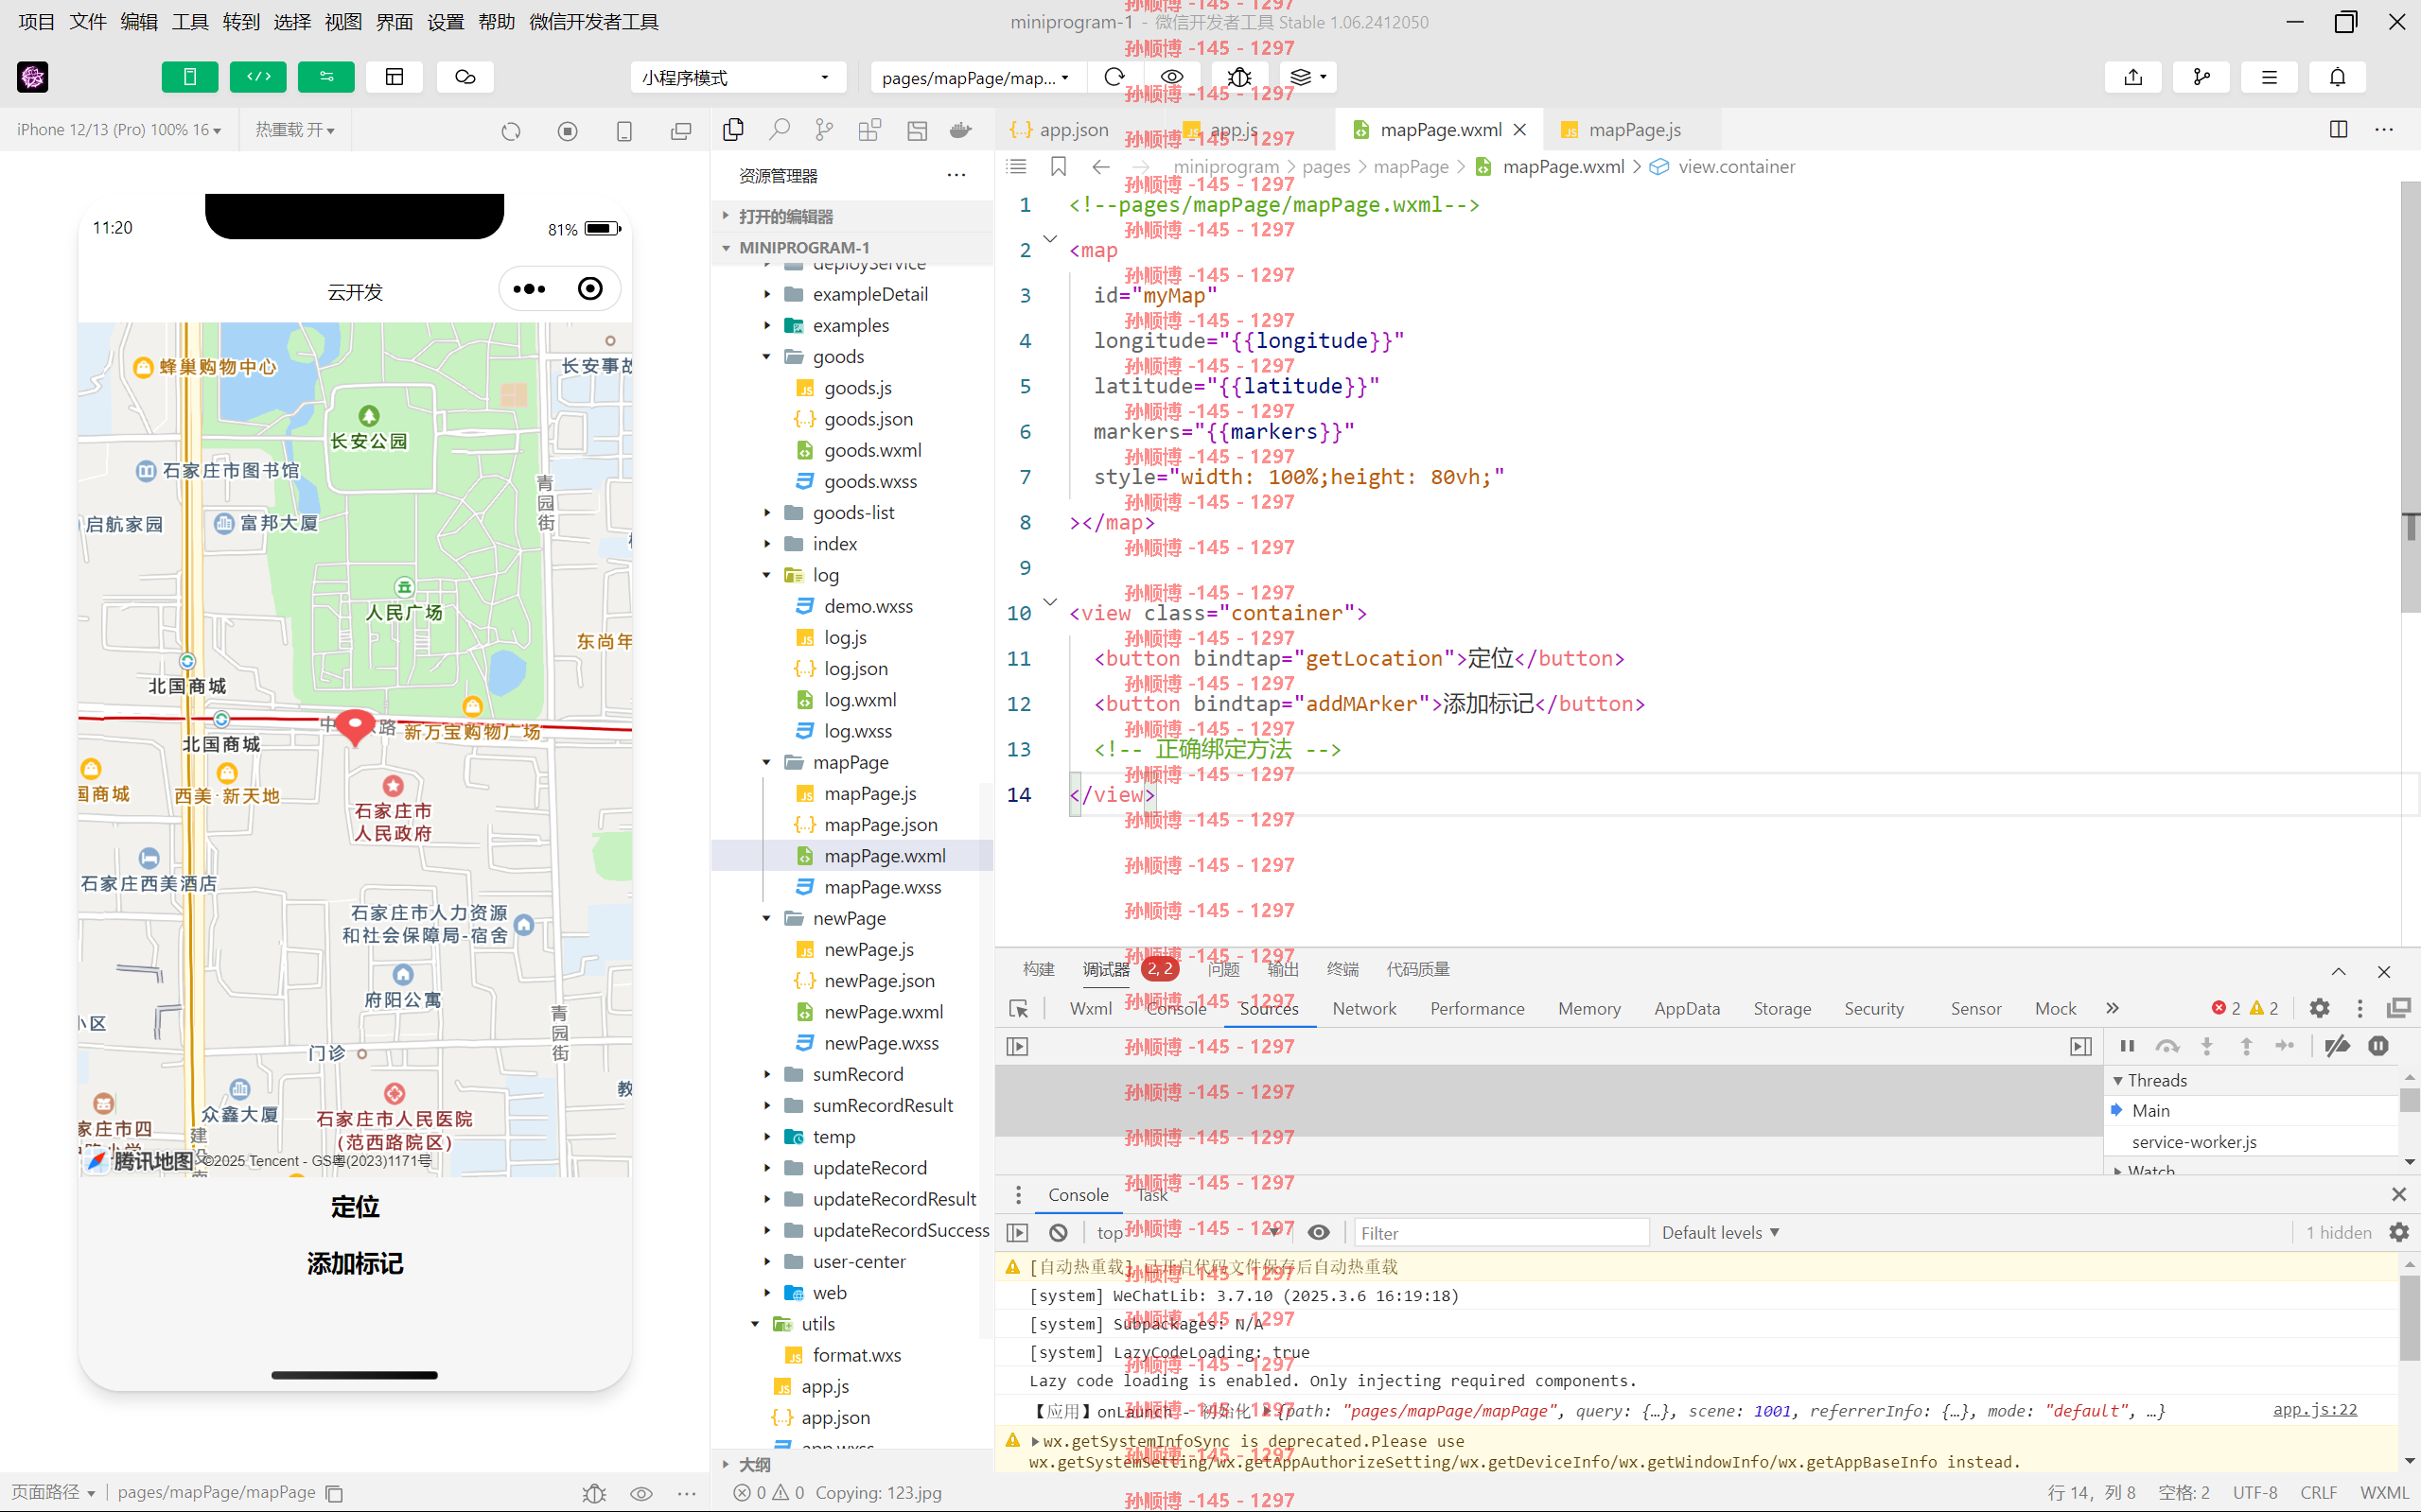Image resolution: width=2421 pixels, height=1512 pixels.
Task: Open the Project menu (项目)
Action: (x=37, y=22)
